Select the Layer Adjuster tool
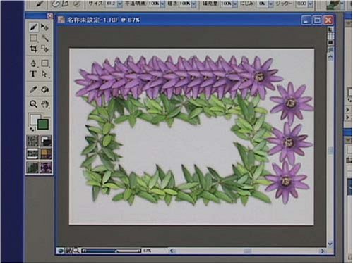This screenshot has width=353, height=264. [x=44, y=27]
